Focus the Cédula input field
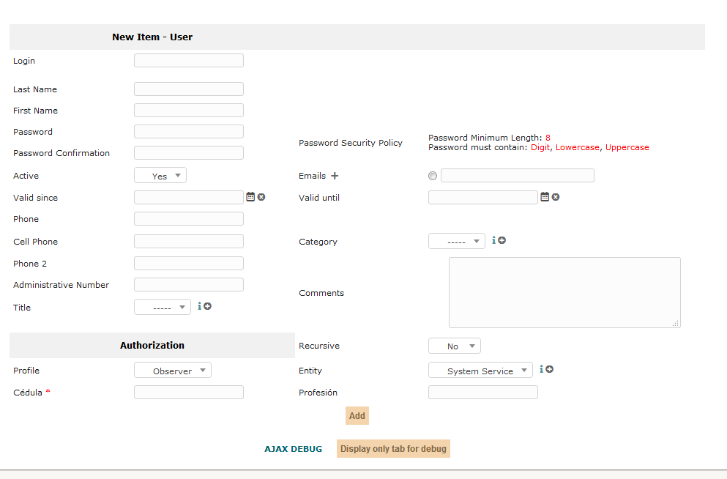 (x=189, y=393)
